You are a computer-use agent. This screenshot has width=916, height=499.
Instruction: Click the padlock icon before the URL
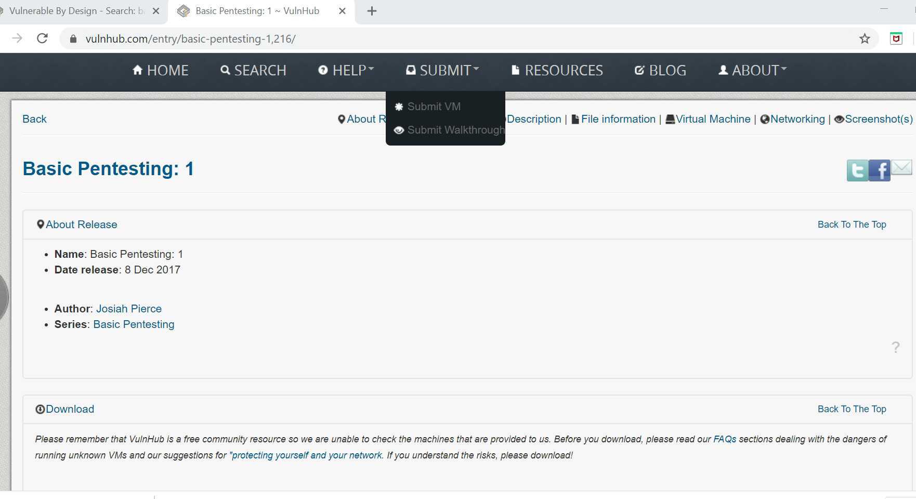coord(73,38)
